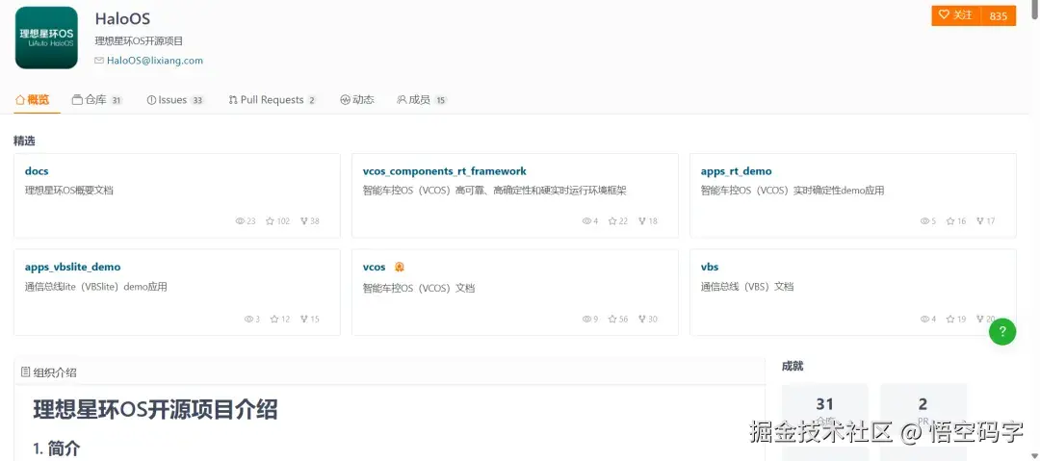The width and height of the screenshot is (1040, 461).
Task: Click the 成就 achievements heading
Action: pos(793,366)
